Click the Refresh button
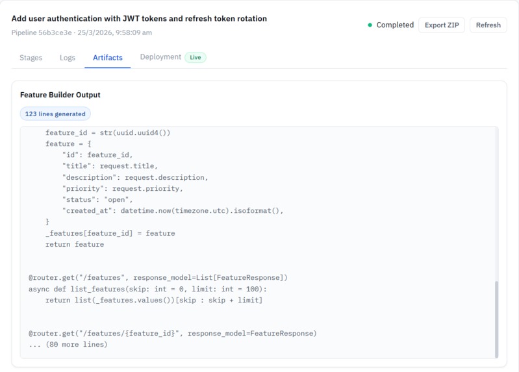The image size is (519, 372). pos(488,25)
